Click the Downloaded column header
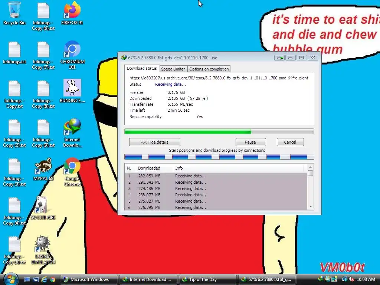380x285 pixels. (x=154, y=168)
